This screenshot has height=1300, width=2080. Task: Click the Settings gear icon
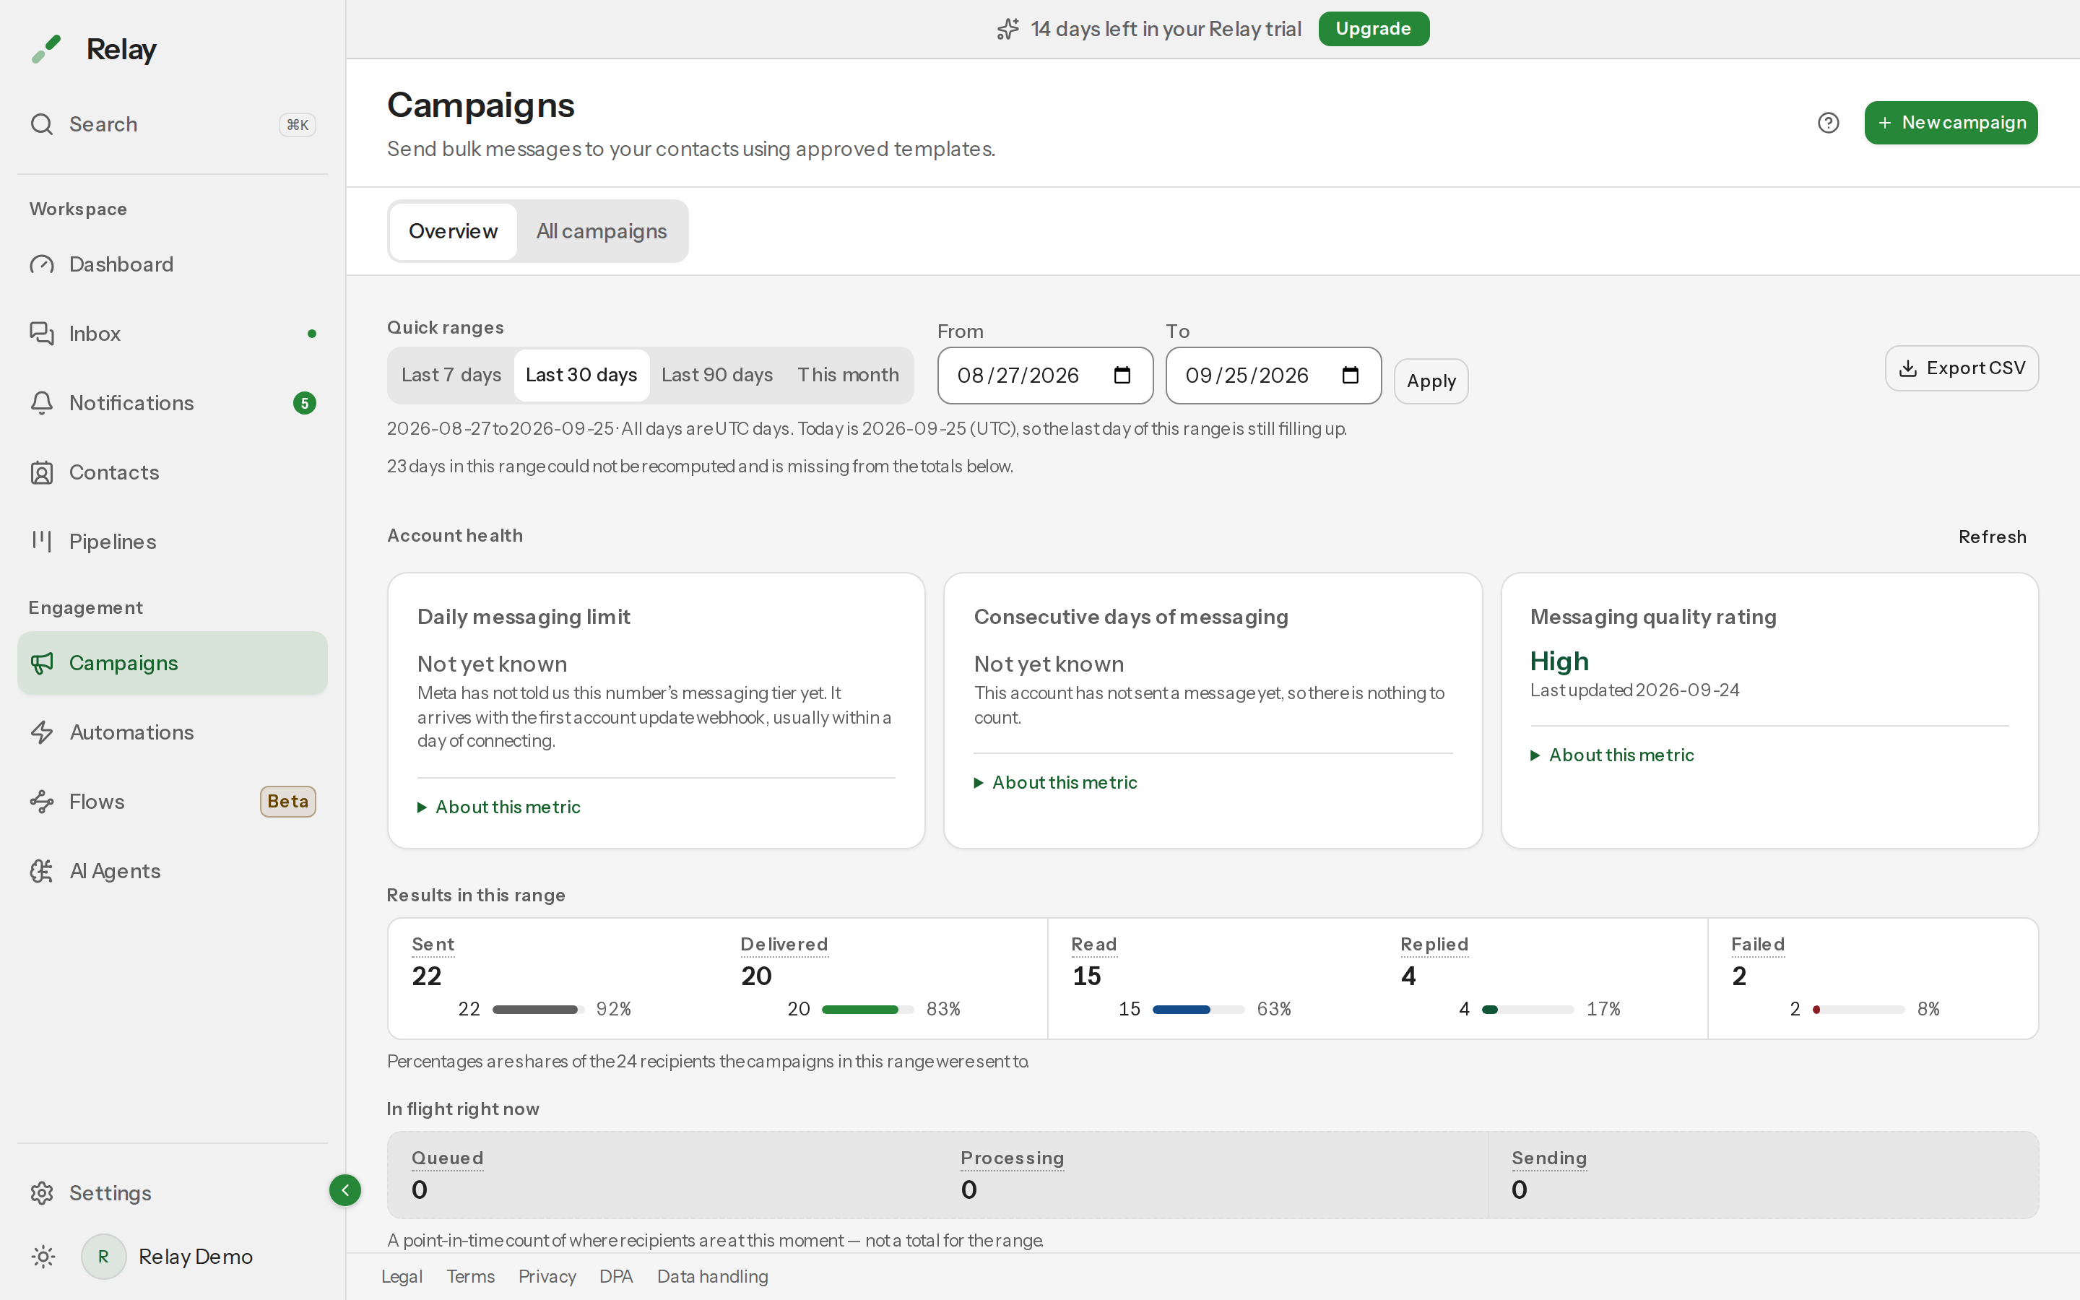pos(42,1192)
